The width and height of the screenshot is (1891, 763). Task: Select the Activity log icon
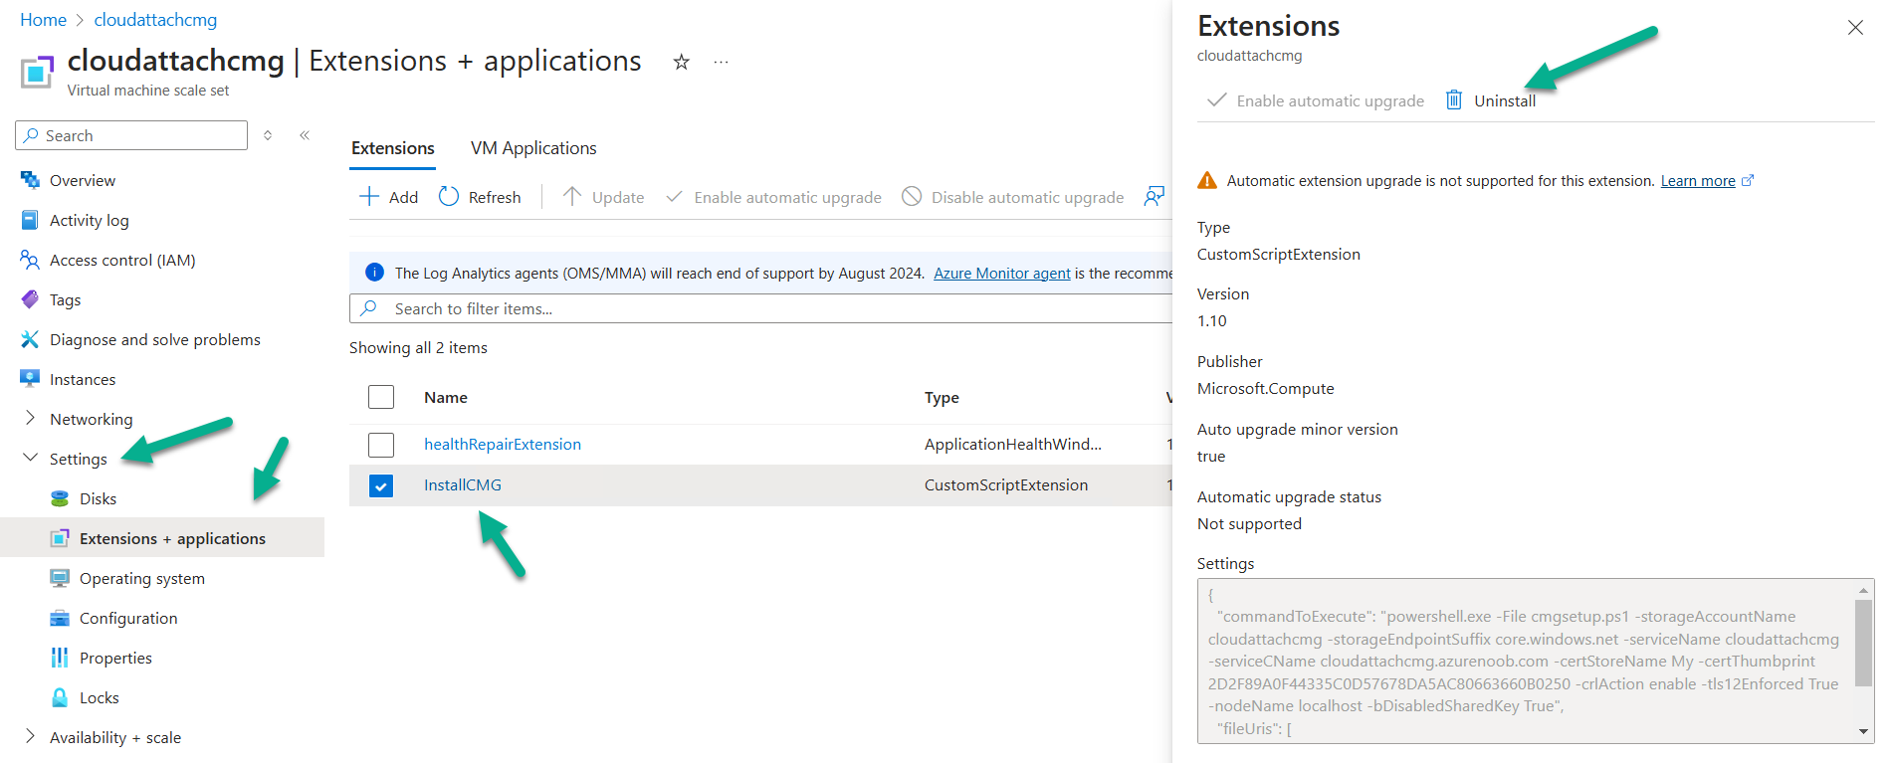pos(30,220)
